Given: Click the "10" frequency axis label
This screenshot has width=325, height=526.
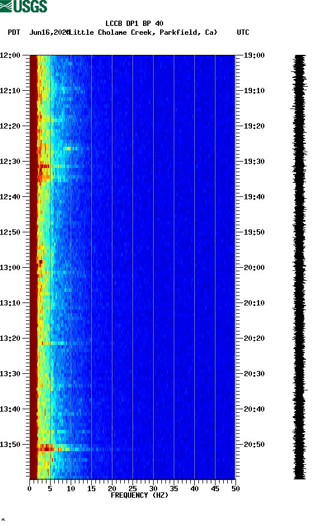Looking at the screenshot, I should pyautogui.click(x=71, y=489).
